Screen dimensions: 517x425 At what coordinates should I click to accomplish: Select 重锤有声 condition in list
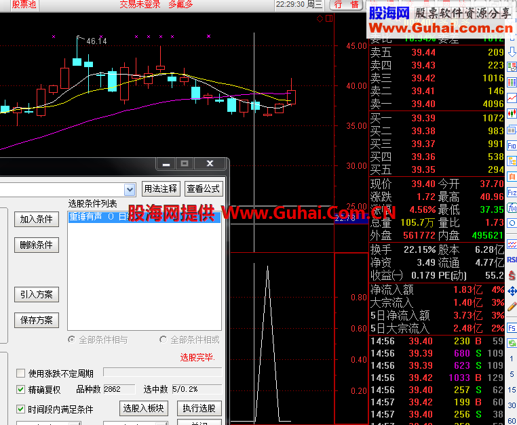coord(145,217)
